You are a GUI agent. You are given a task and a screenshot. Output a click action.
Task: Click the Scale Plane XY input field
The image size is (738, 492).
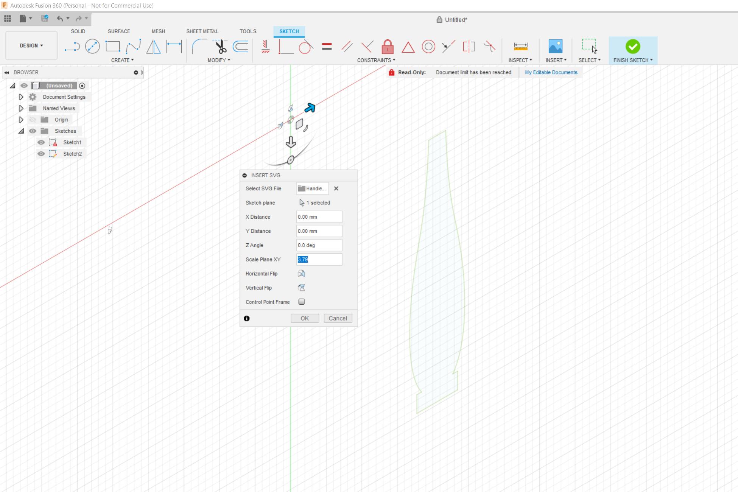point(319,259)
